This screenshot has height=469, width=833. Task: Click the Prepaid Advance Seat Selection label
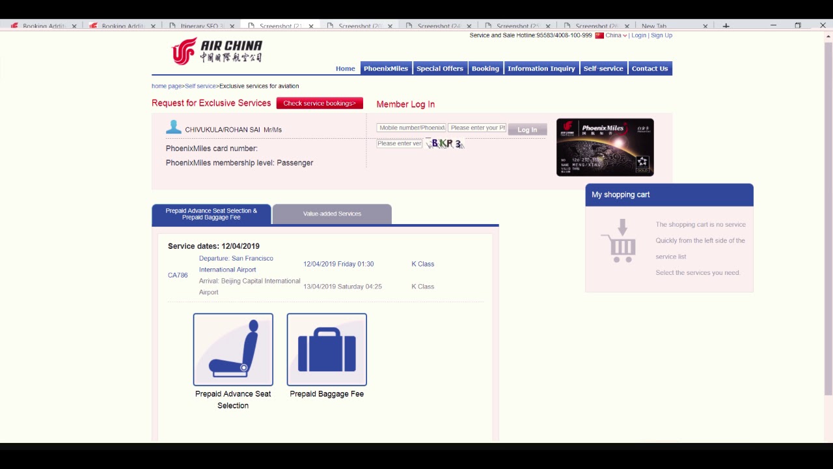tap(233, 399)
